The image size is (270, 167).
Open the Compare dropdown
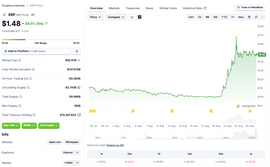(116, 17)
